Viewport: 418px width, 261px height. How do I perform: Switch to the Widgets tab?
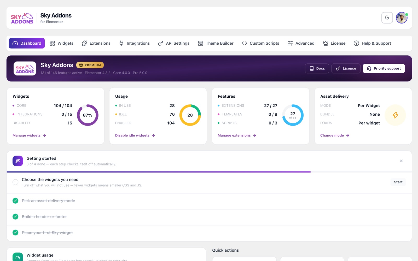tap(62, 43)
